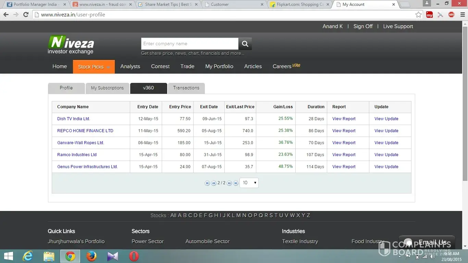Viewport: 468px width, 263px height.
Task: Open the Transactions tab
Action: 186,88
